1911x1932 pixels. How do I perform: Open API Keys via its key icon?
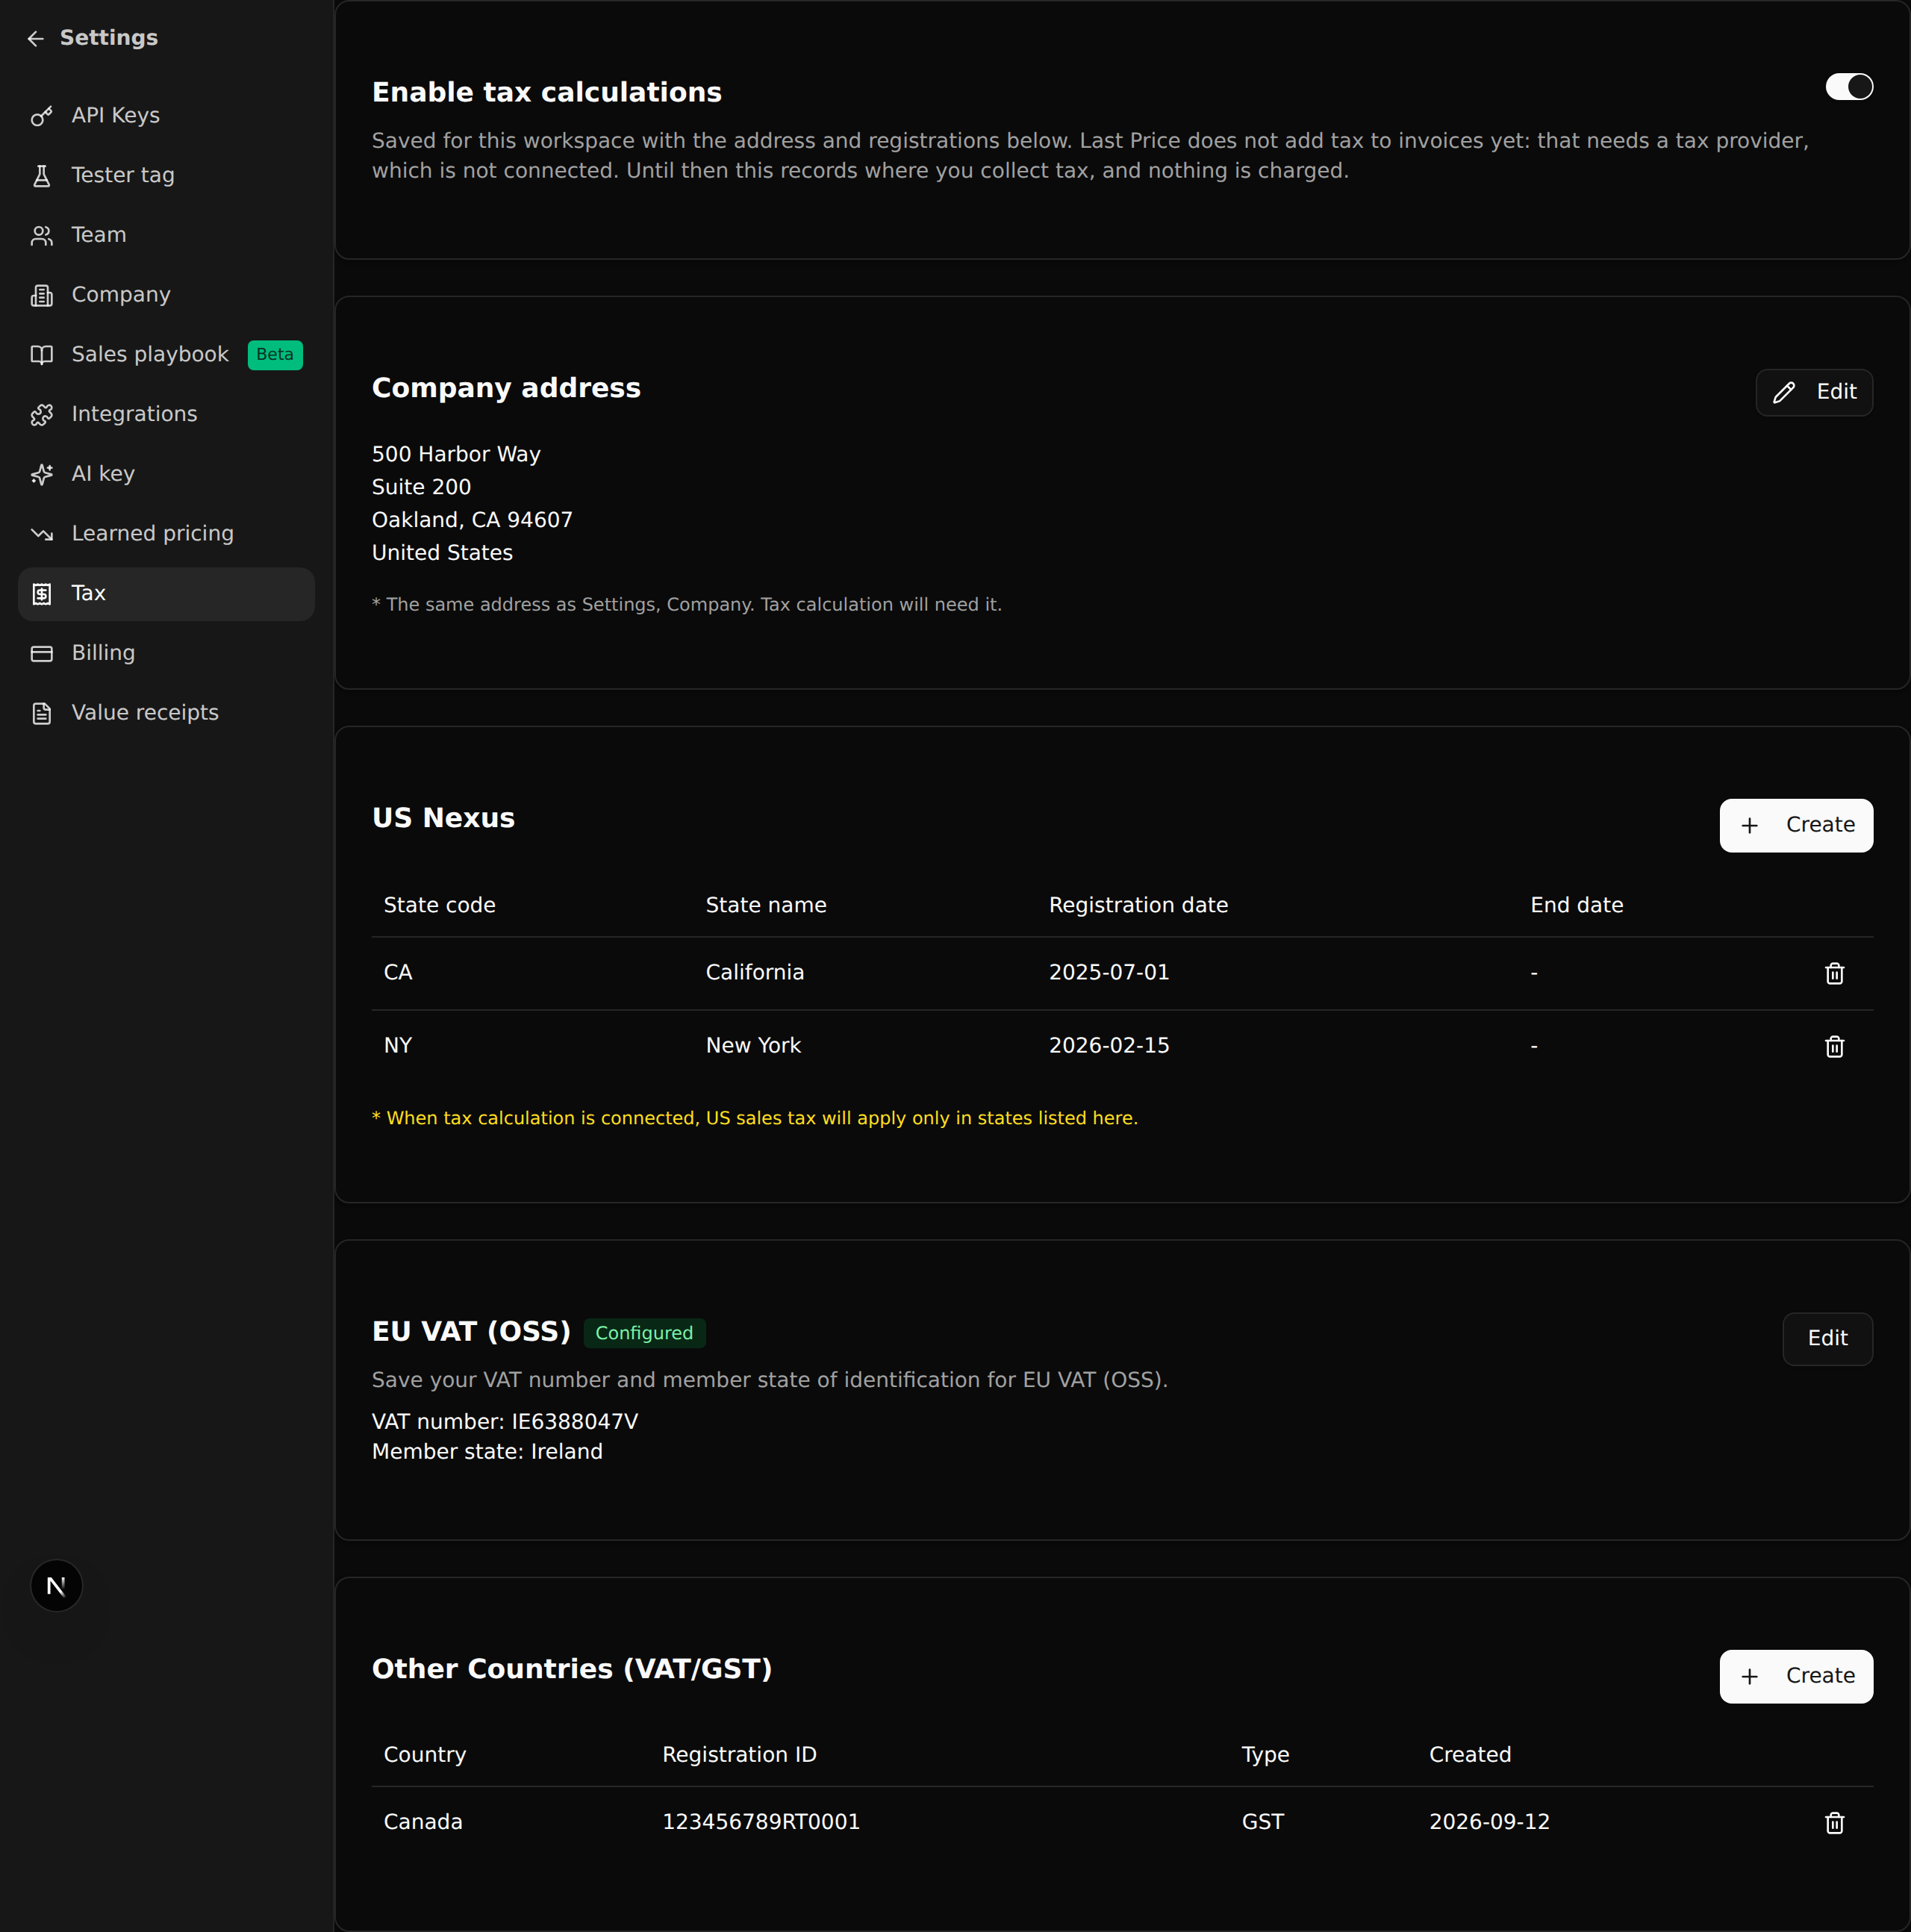[x=41, y=116]
